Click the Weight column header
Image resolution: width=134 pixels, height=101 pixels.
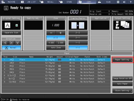(50, 57)
